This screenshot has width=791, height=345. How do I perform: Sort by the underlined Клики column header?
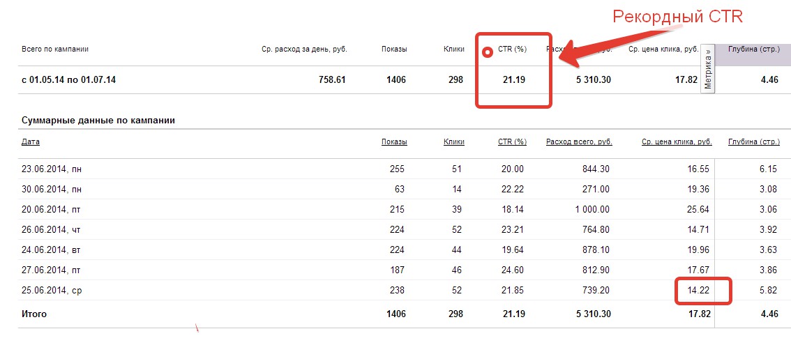click(453, 141)
